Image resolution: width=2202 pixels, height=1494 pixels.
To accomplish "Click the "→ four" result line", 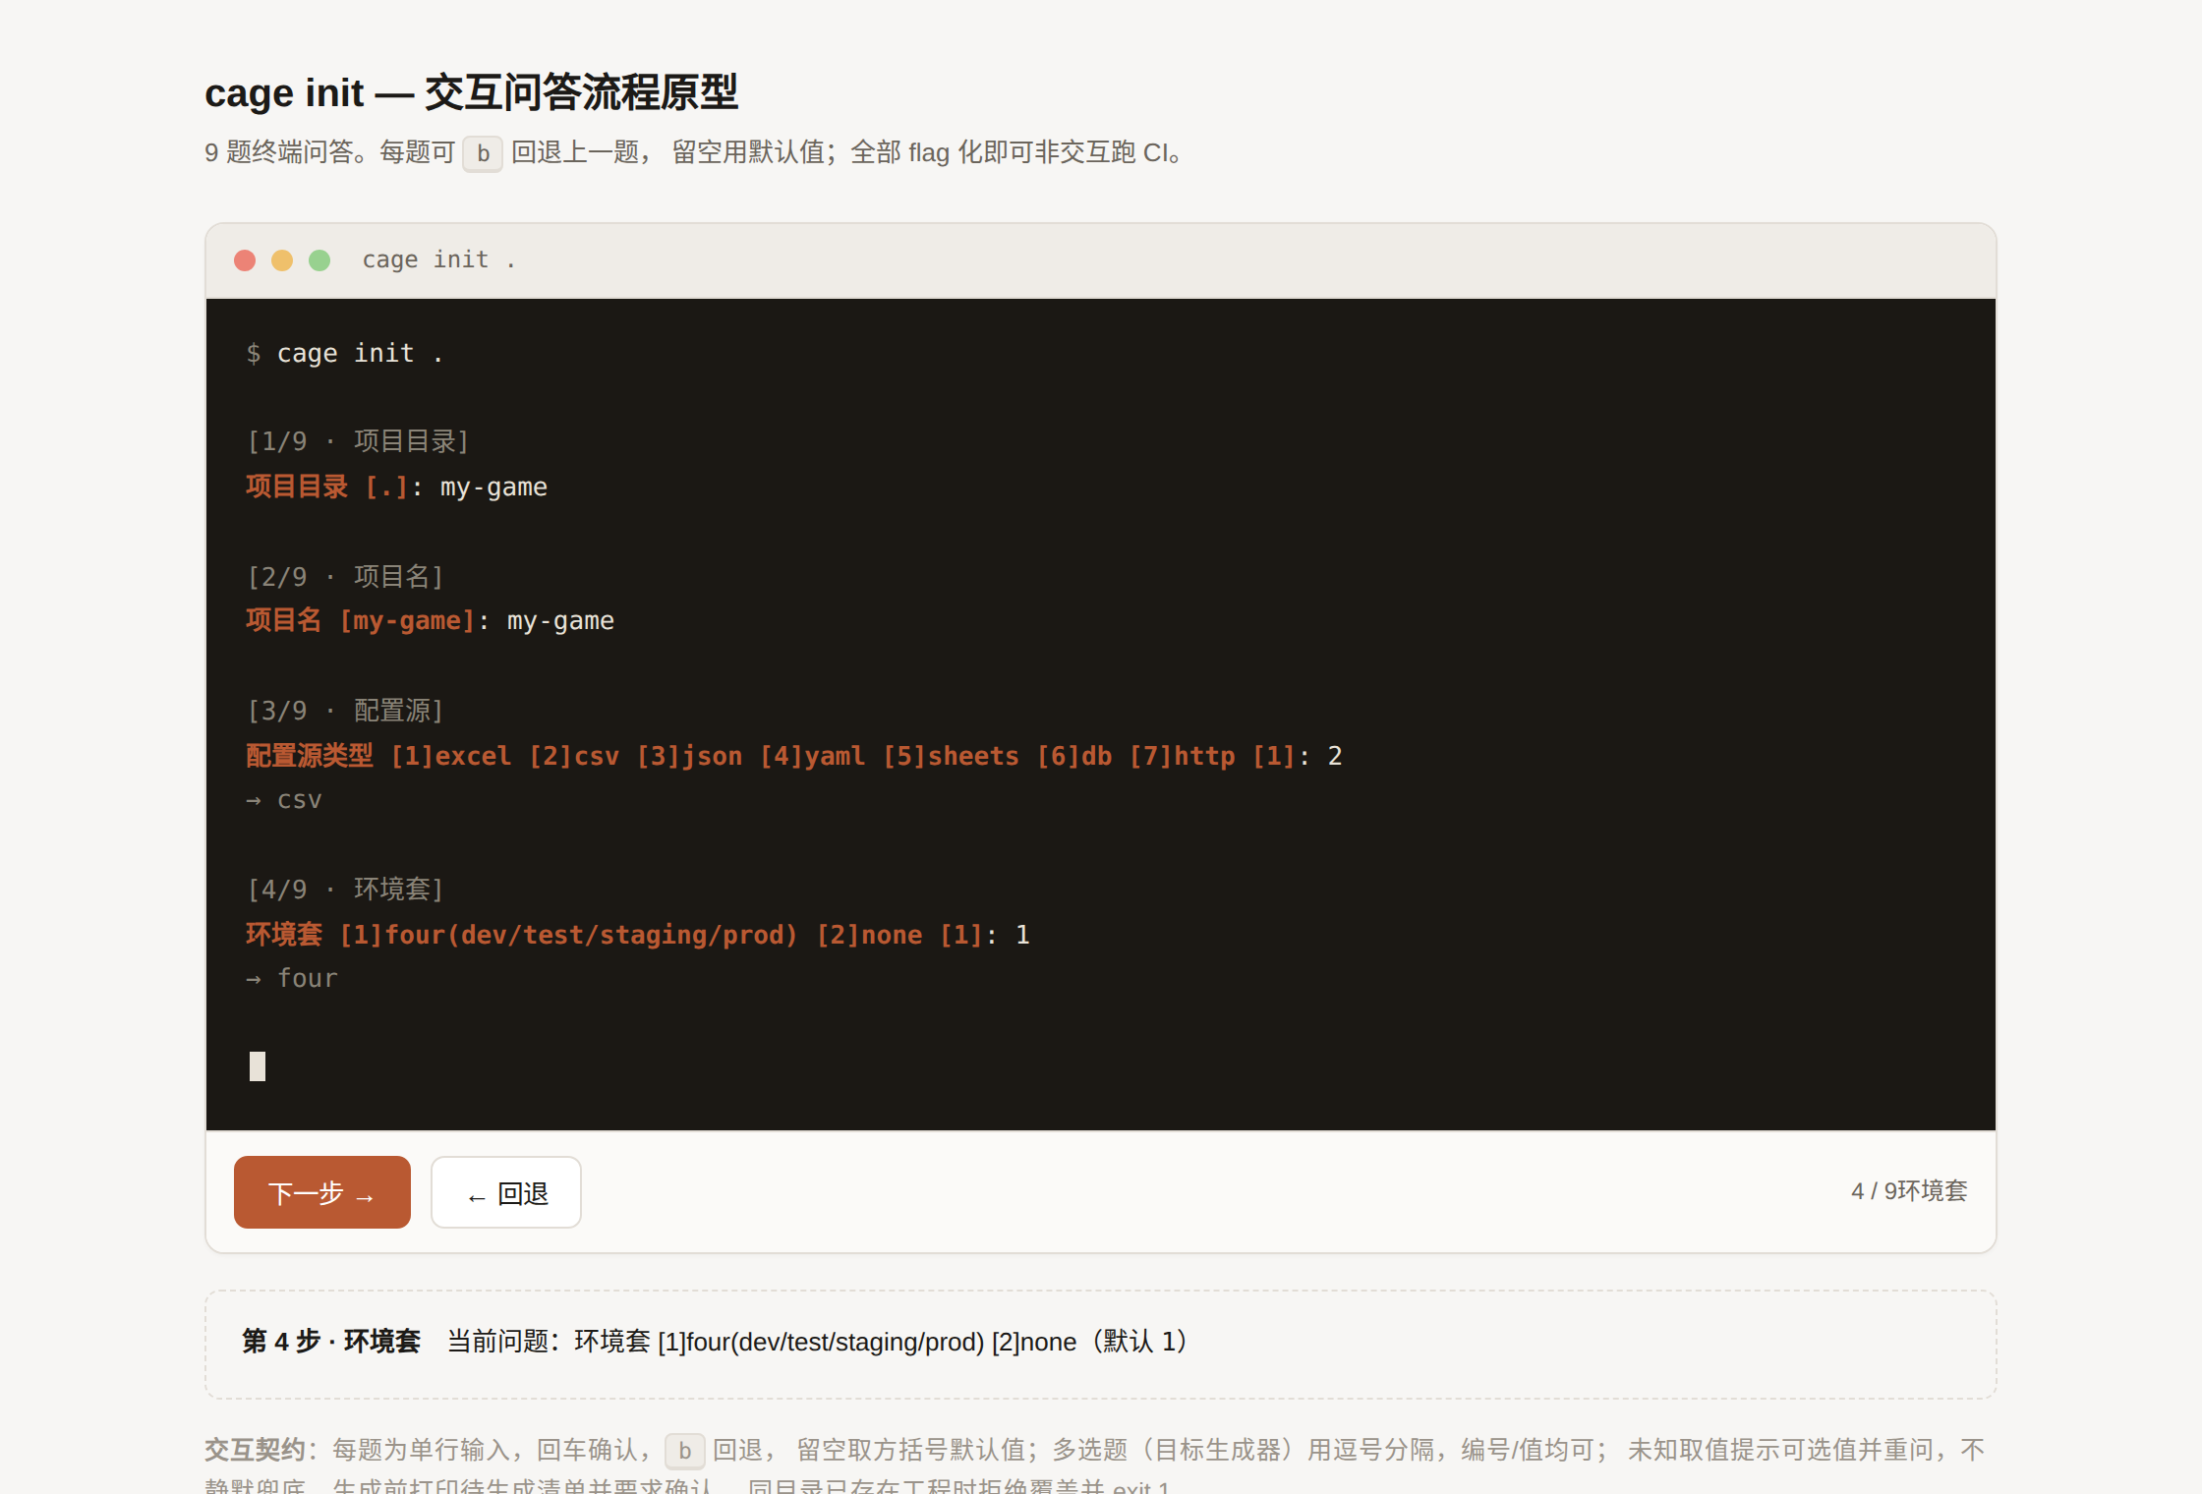I will 292,978.
